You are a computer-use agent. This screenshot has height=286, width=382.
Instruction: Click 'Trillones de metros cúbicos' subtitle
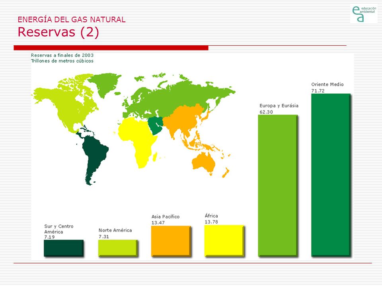(x=62, y=61)
